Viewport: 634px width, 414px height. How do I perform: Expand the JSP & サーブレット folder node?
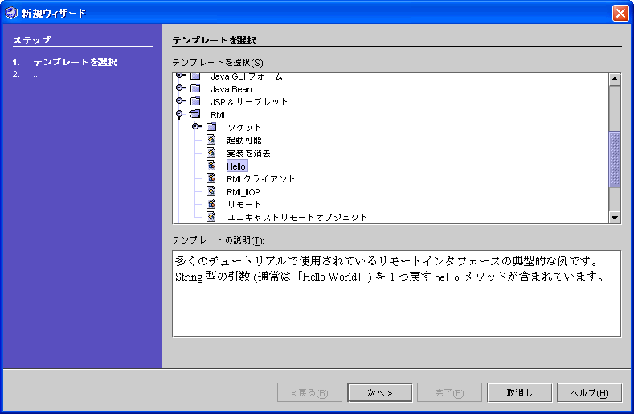pyautogui.click(x=181, y=102)
